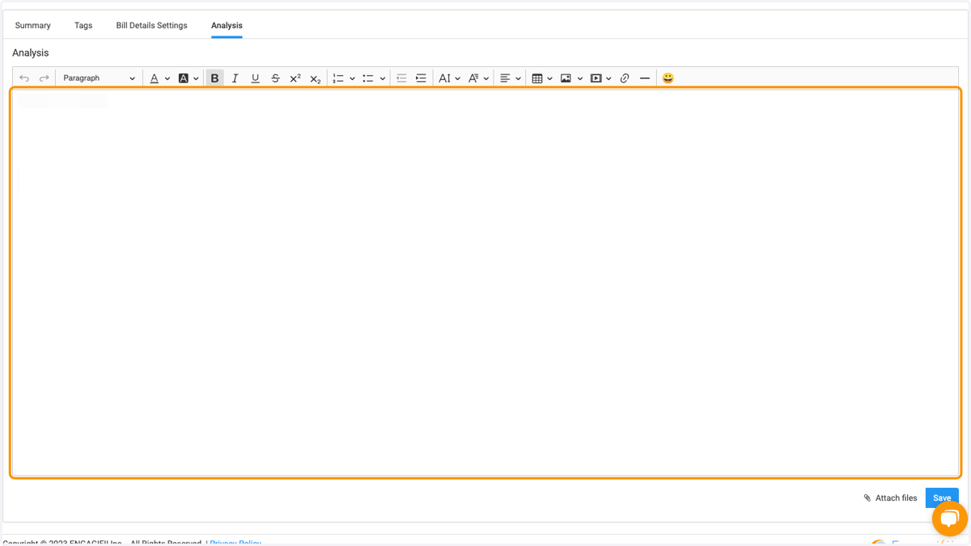Decrease the indent
Viewport: 971px width, 546px height.
pos(401,78)
